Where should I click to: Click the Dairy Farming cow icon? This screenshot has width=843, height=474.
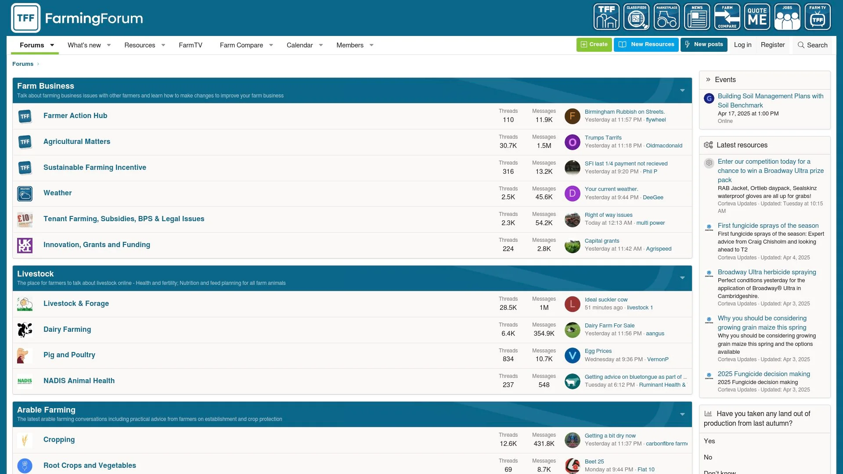pos(25,330)
